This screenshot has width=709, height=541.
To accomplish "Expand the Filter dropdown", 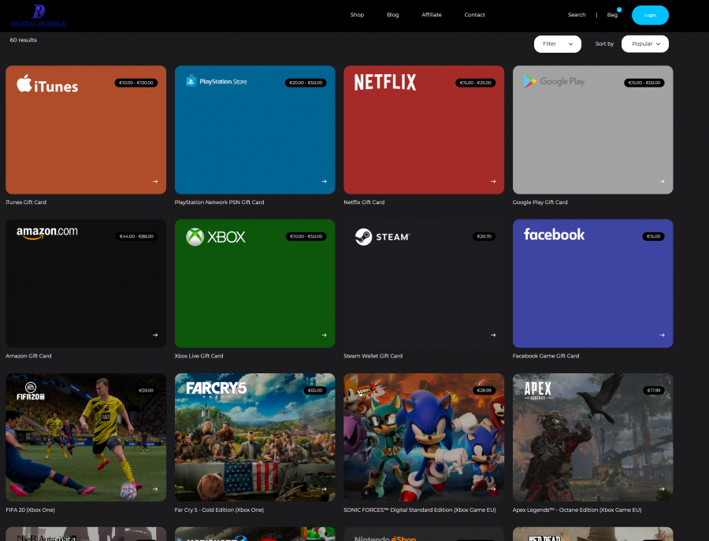I will 557,44.
